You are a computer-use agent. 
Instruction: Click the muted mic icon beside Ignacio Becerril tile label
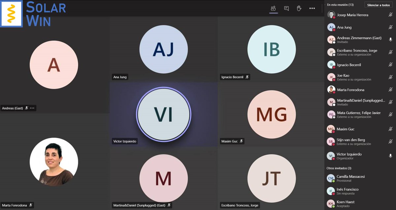point(247,77)
